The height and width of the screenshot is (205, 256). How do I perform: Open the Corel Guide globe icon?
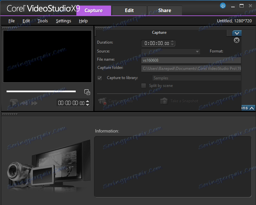[223, 6]
